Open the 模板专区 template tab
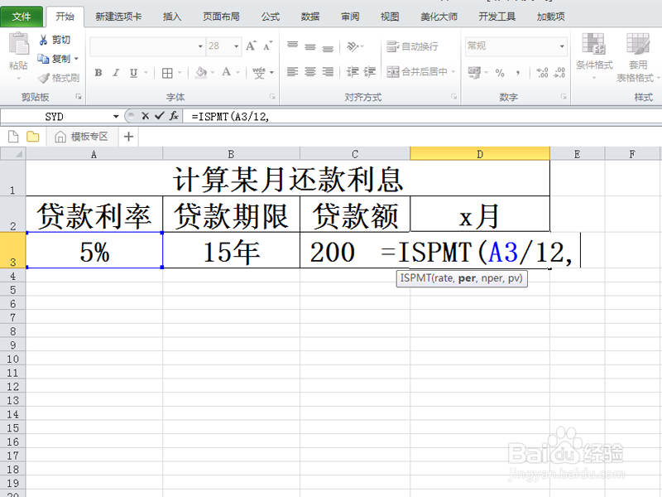 (x=82, y=137)
